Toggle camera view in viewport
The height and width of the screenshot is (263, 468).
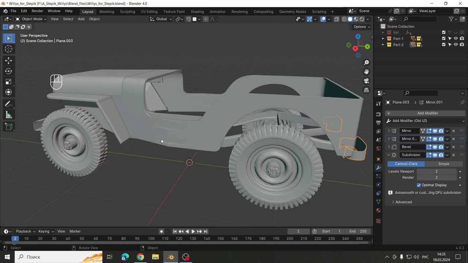click(x=366, y=81)
